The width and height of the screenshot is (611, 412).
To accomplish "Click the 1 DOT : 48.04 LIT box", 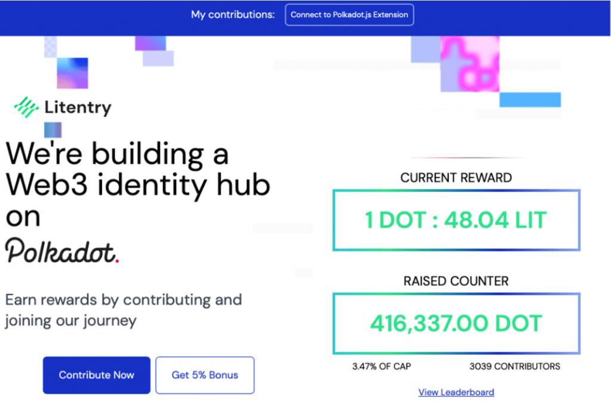I will [x=456, y=220].
